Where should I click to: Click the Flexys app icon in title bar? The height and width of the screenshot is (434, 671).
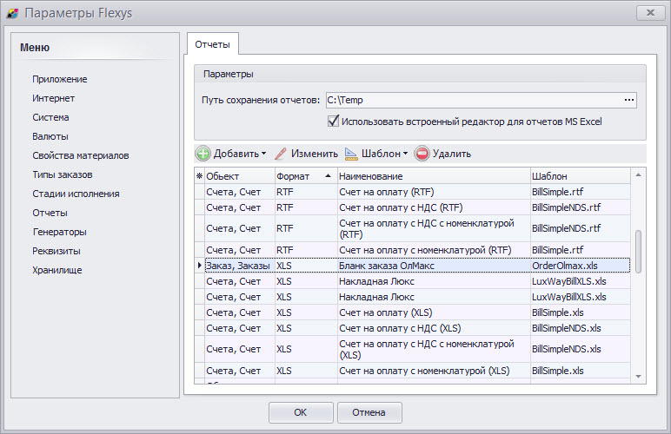13,13
